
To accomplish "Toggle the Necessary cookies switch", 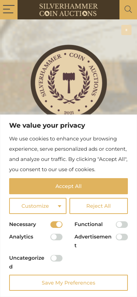I will click(56, 225).
